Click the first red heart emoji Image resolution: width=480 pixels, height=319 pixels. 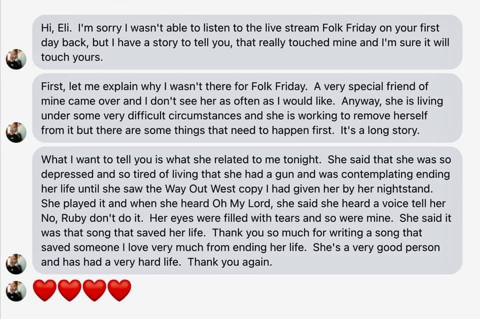click(45, 290)
